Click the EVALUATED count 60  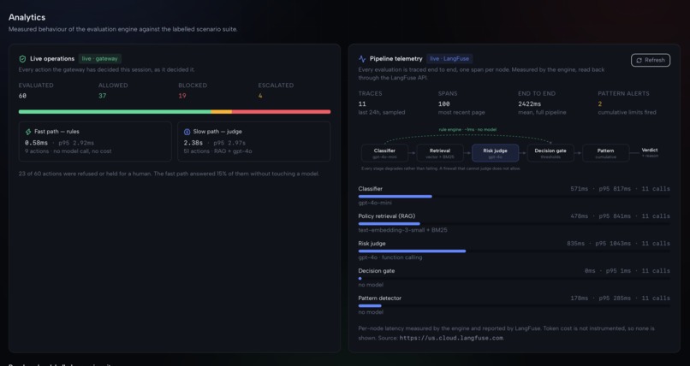pyautogui.click(x=22, y=96)
